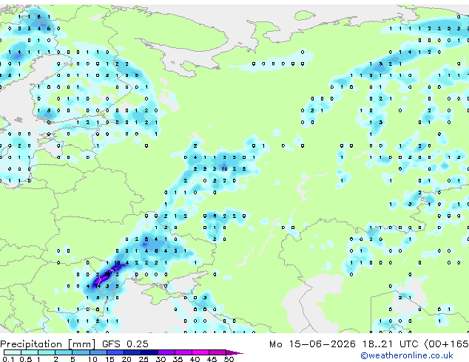Click the precipitation value "14" on the map
This screenshot has height=362, width=469.
98,286
